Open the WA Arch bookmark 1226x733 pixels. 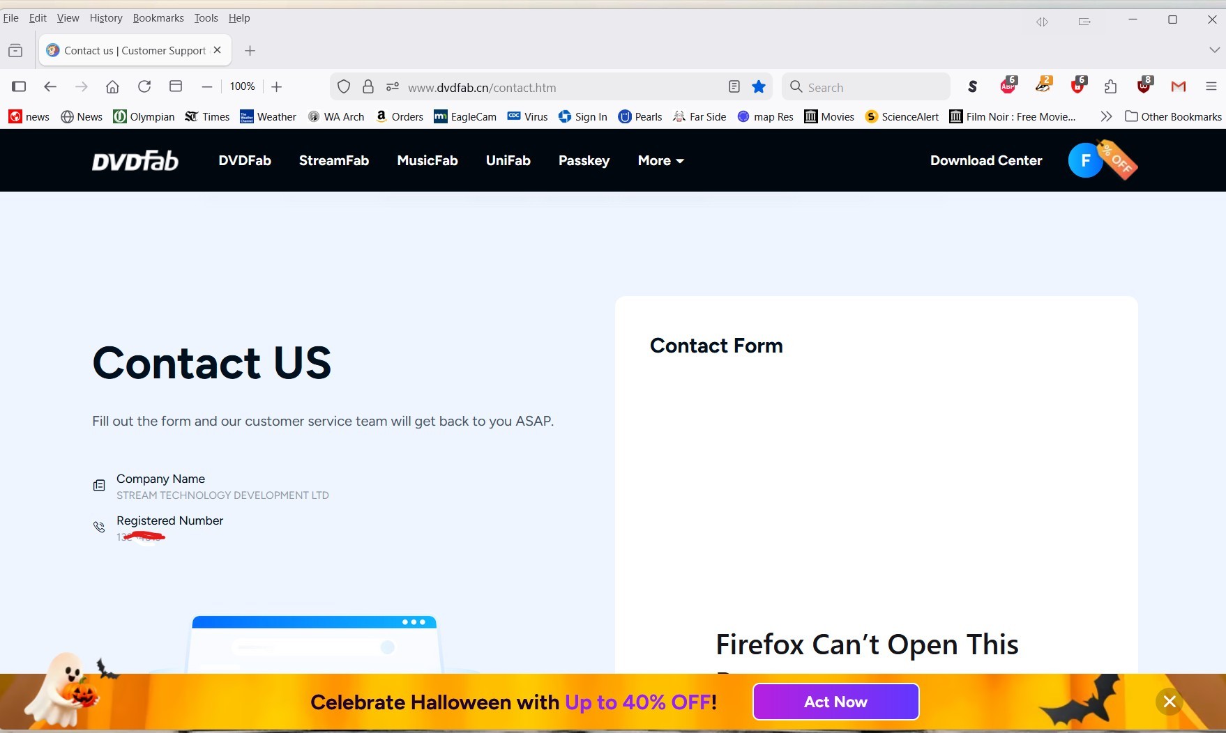point(336,116)
